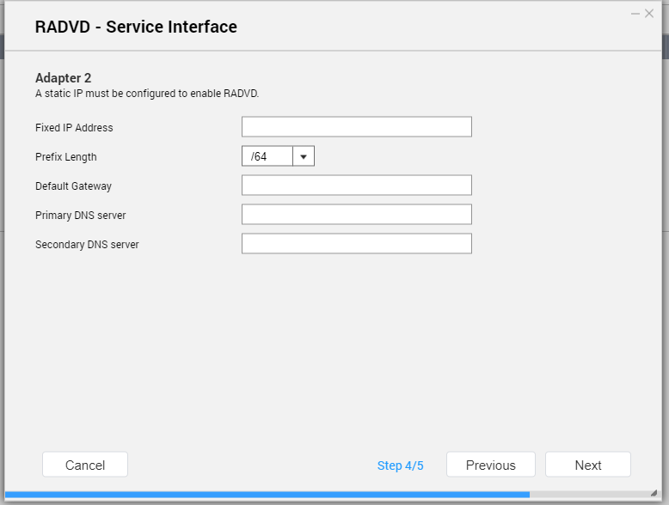
Task: Click the Step 4/5 indicator text
Action: [x=400, y=465]
